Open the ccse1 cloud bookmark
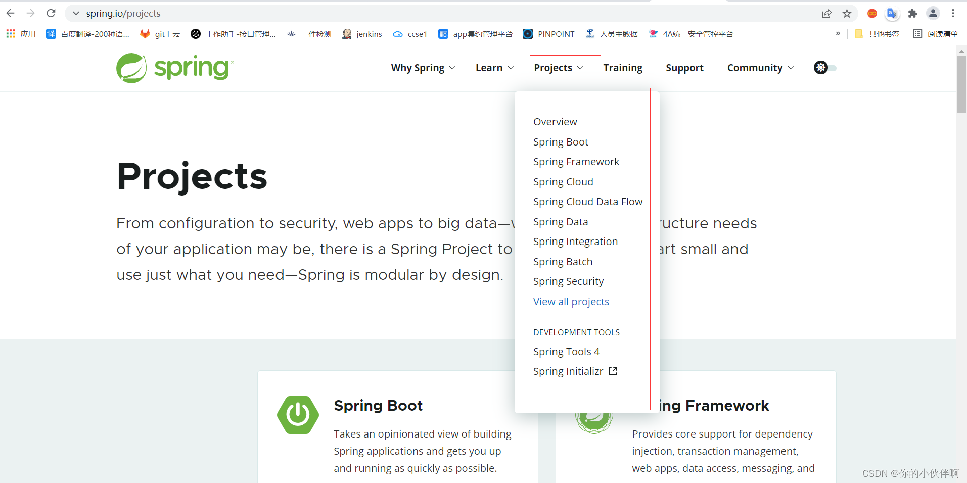 tap(410, 34)
